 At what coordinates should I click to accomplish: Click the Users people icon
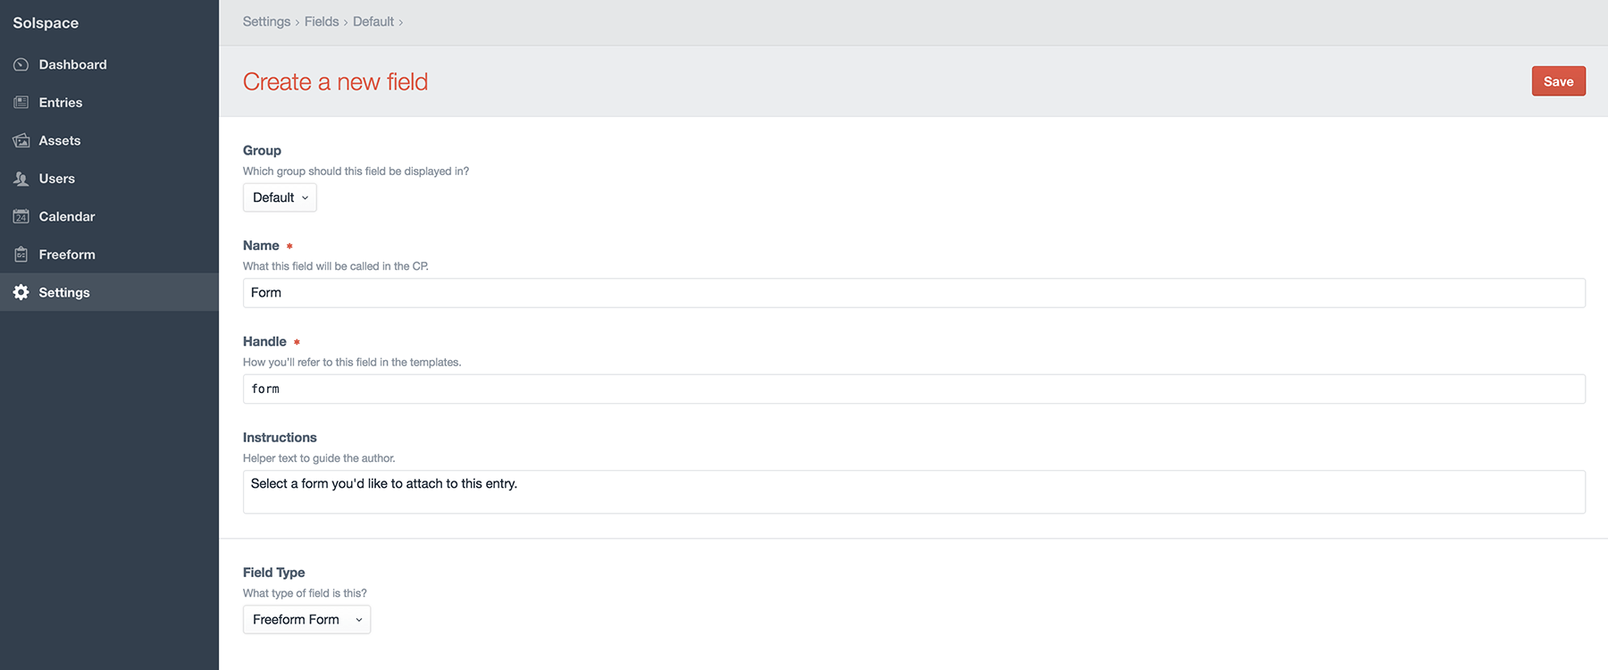tap(21, 179)
